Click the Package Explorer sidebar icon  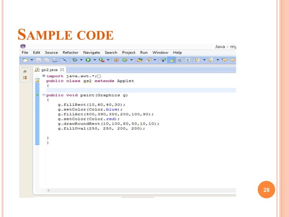[x=25, y=78]
